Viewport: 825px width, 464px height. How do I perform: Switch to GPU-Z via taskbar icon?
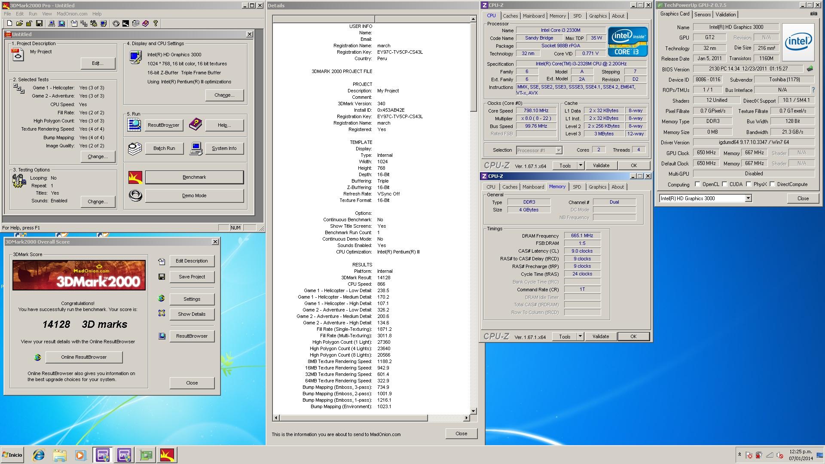[146, 455]
